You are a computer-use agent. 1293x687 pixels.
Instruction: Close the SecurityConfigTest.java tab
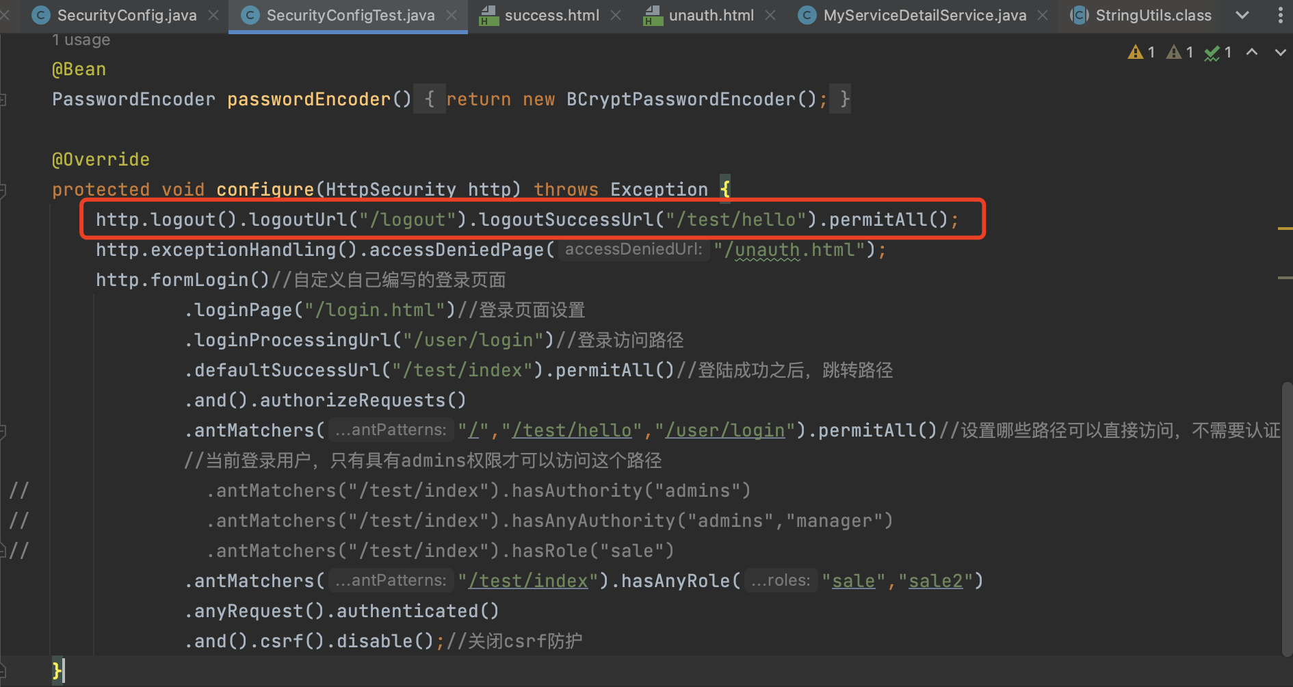[452, 15]
